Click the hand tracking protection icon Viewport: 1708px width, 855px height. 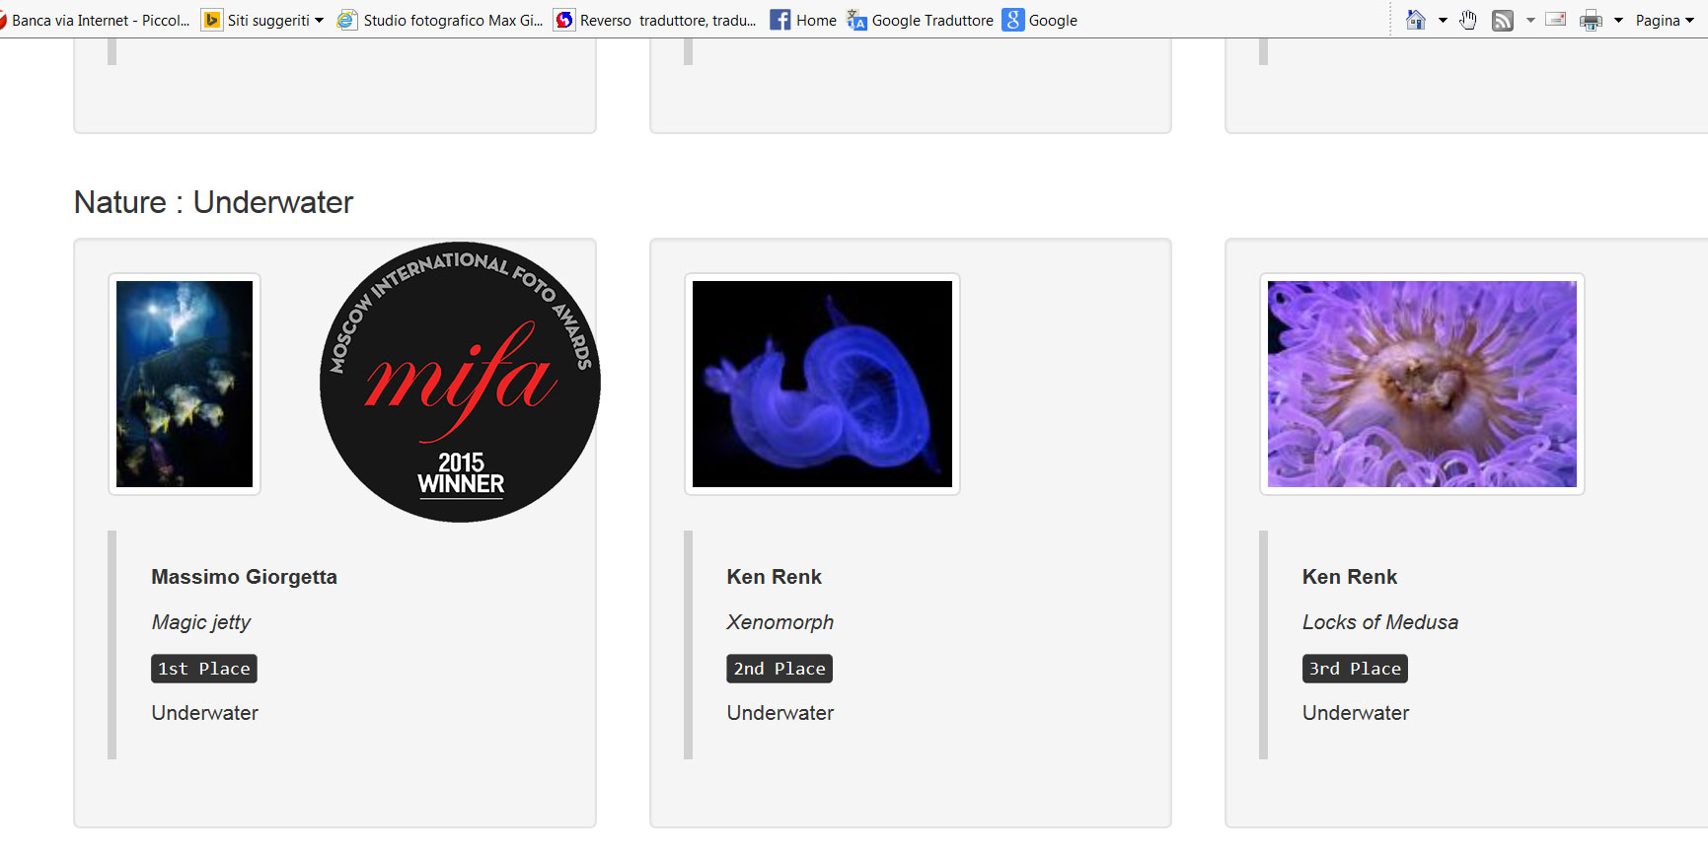pos(1468,20)
